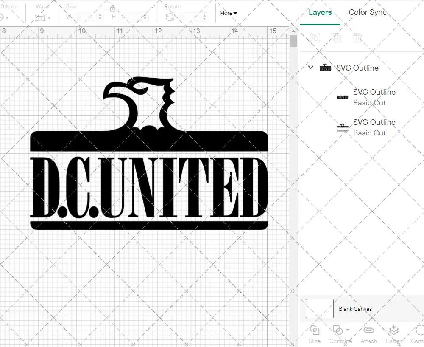Collapse the SVG Outline layer group

[x=310, y=68]
